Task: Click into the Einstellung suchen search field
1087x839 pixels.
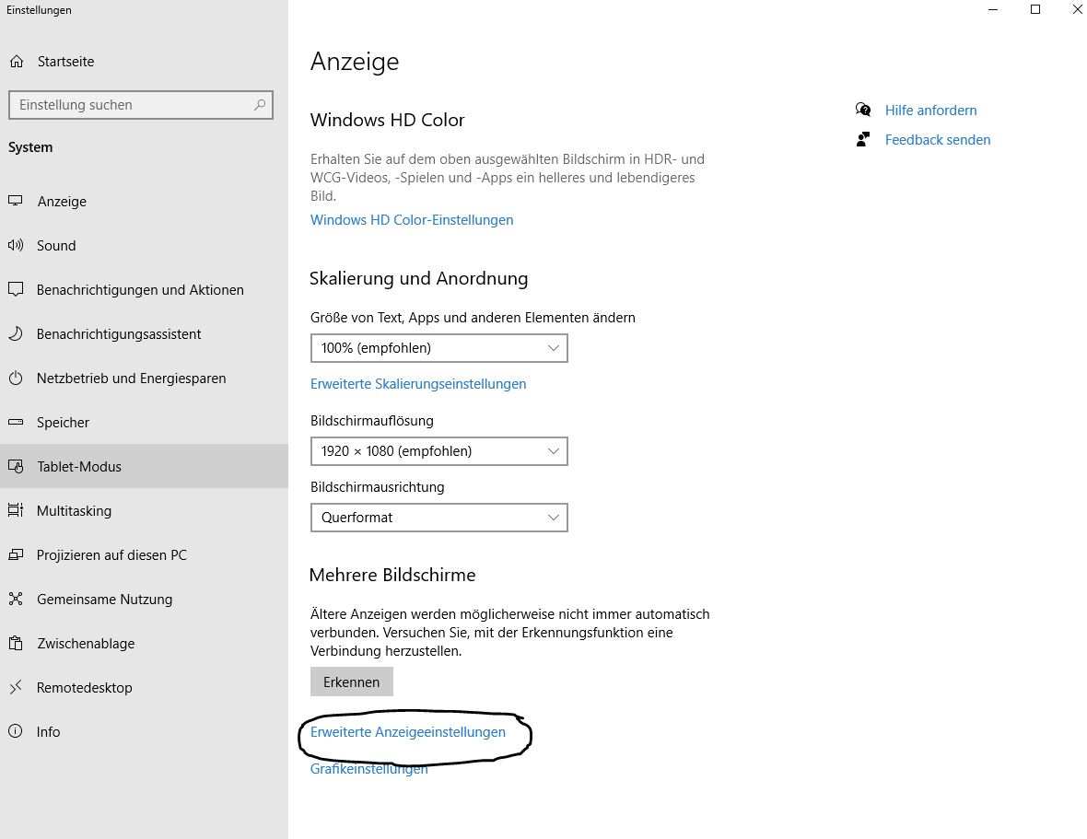Action: (141, 105)
